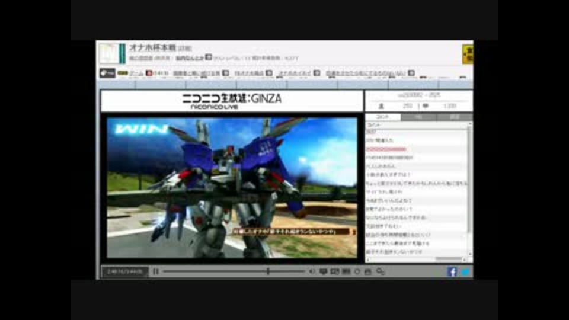Click the circle icon in the player bar

357,271
